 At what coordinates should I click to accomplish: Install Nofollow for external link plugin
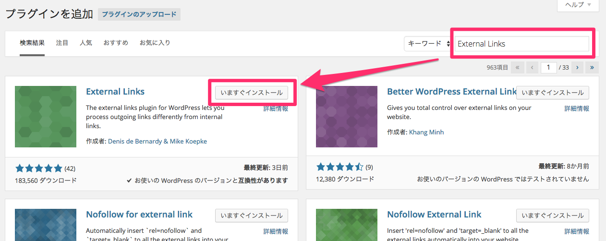(x=252, y=216)
